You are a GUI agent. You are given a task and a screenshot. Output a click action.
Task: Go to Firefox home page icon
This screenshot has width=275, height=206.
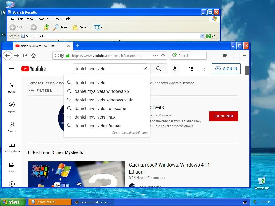coord(34,56)
